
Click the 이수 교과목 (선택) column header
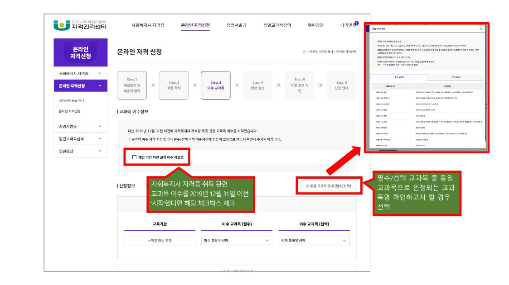(x=314, y=224)
